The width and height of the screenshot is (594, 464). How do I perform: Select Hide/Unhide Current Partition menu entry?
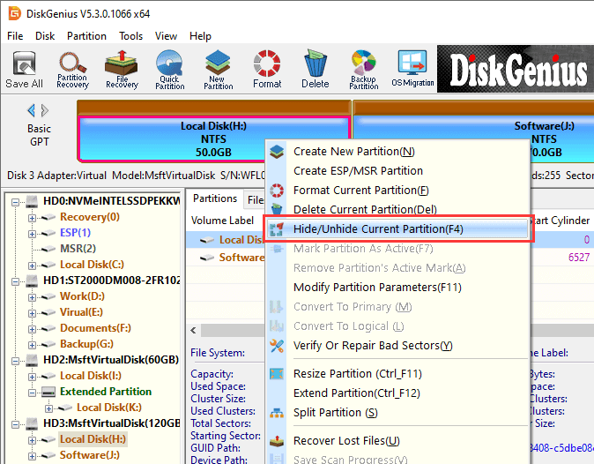tap(378, 229)
